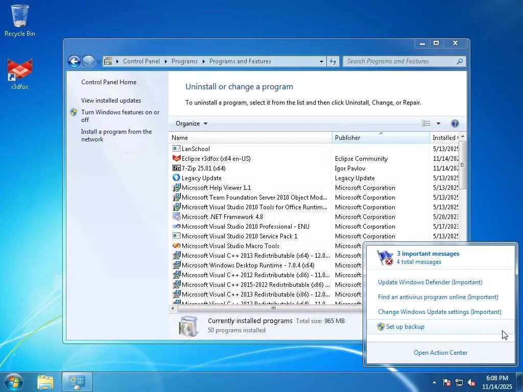Select Visual C++ 2012 Redistributable (x86) row
This screenshot has height=392, width=523.
tap(267, 275)
